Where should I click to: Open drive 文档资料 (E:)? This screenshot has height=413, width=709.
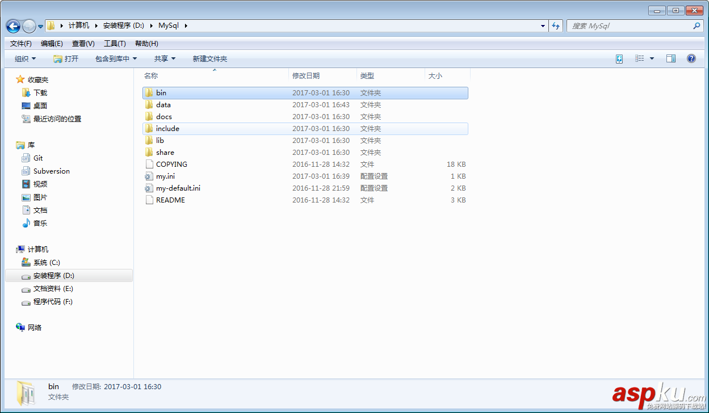coord(53,289)
